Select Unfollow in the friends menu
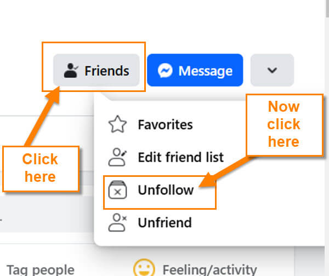 tap(166, 190)
